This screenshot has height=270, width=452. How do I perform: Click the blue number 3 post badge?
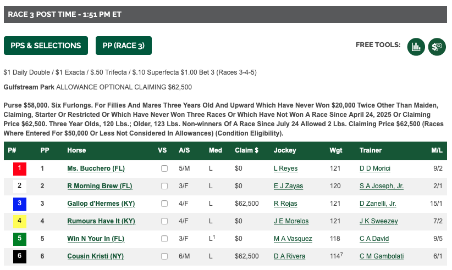click(x=19, y=204)
